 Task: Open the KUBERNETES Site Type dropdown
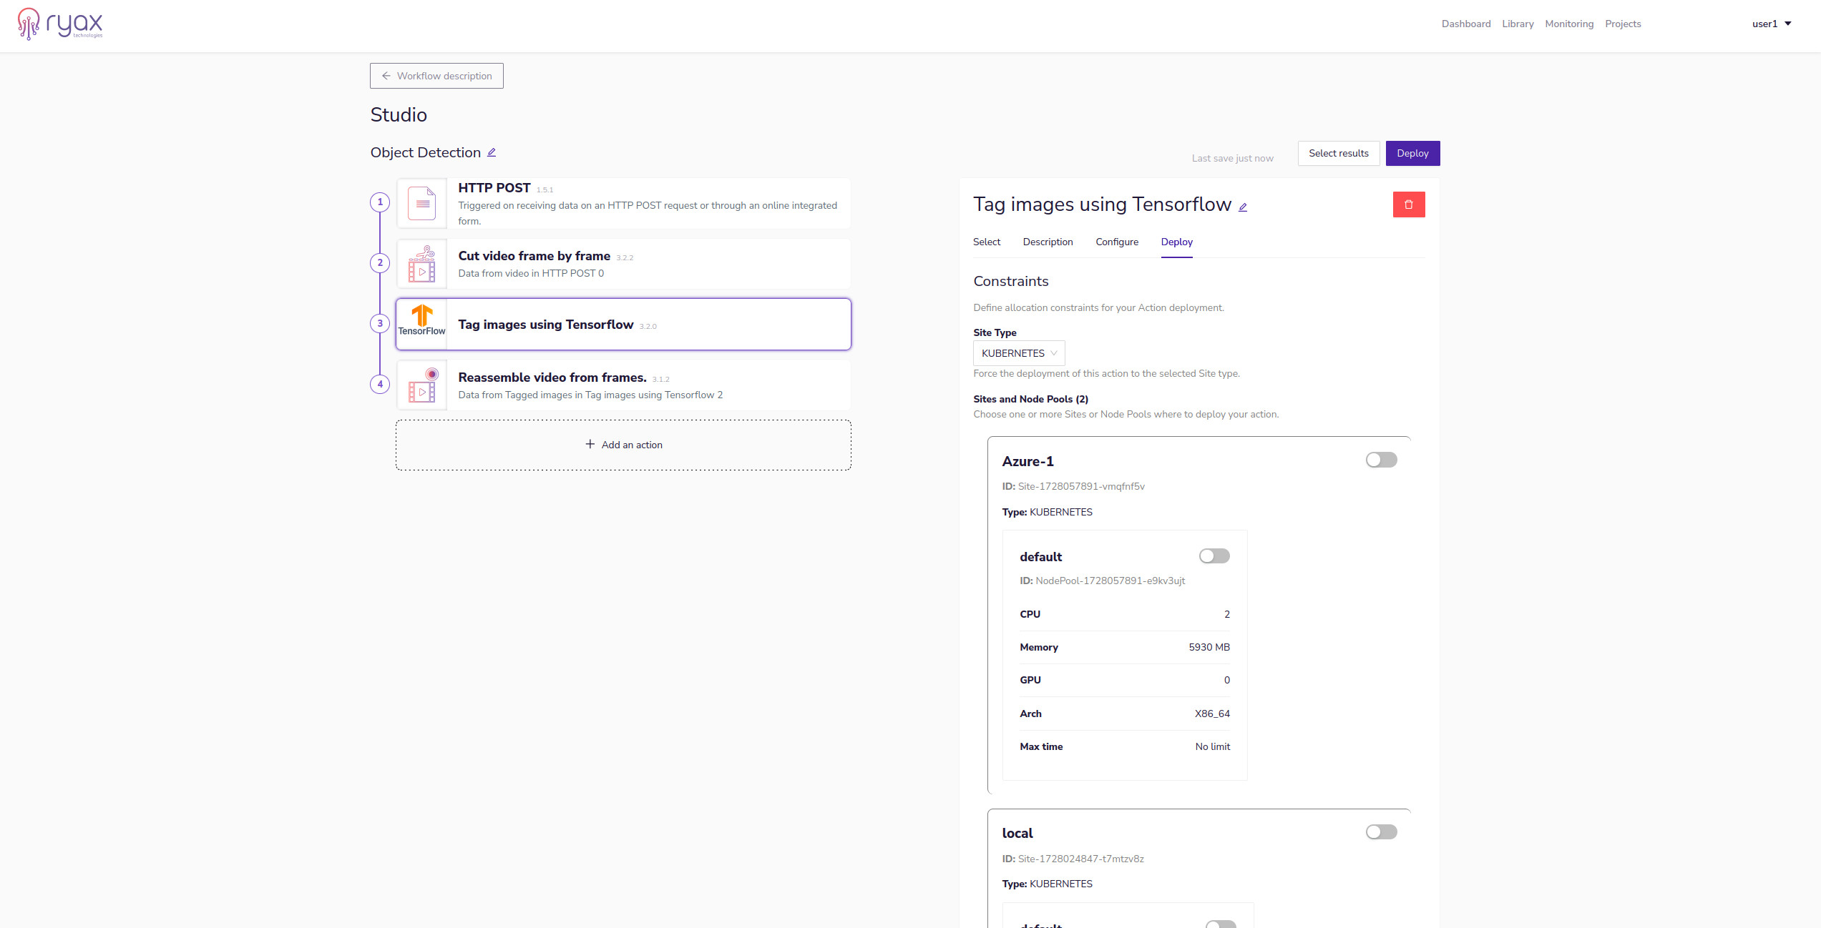(1018, 353)
